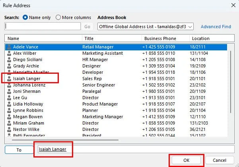Click the person icon beside Lidia Holloway
The height and width of the screenshot is (167, 239).
pos(9,104)
